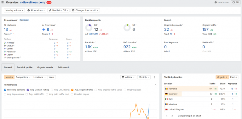
Task: Click the 22 organic keywords number
Action: [166, 30]
